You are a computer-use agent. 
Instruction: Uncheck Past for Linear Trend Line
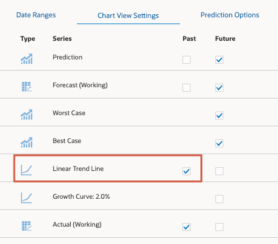pyautogui.click(x=186, y=172)
